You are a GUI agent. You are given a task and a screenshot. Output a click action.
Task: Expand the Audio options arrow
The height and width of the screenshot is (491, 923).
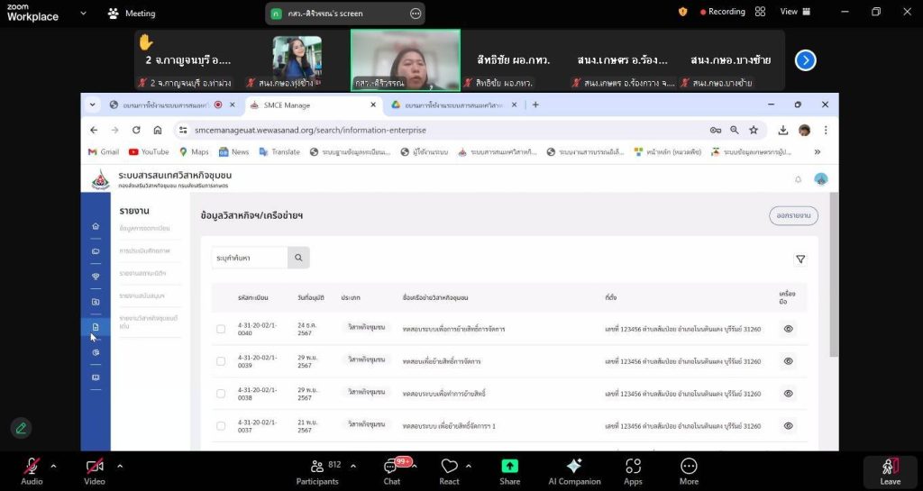pyautogui.click(x=53, y=466)
